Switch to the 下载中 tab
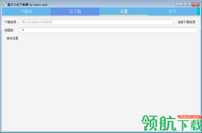 point(26,11)
